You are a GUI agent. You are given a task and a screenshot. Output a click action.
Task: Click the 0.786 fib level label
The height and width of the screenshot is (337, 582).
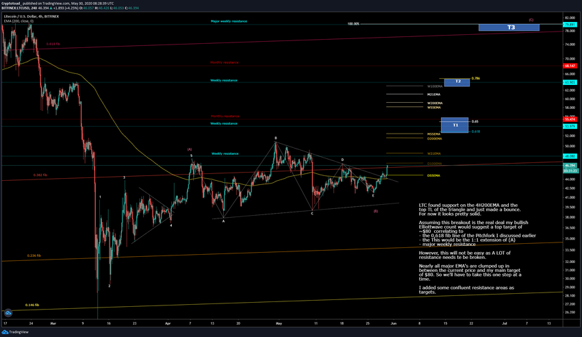pos(475,78)
